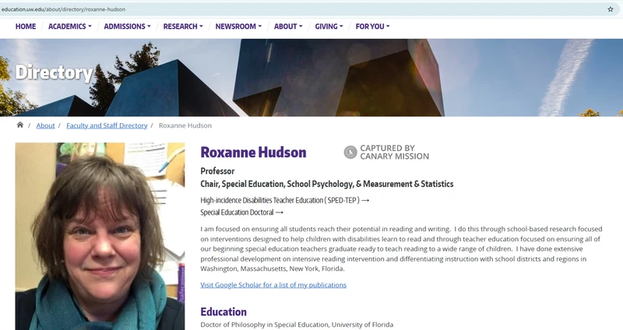Click the browser address bar URL

[64, 9]
